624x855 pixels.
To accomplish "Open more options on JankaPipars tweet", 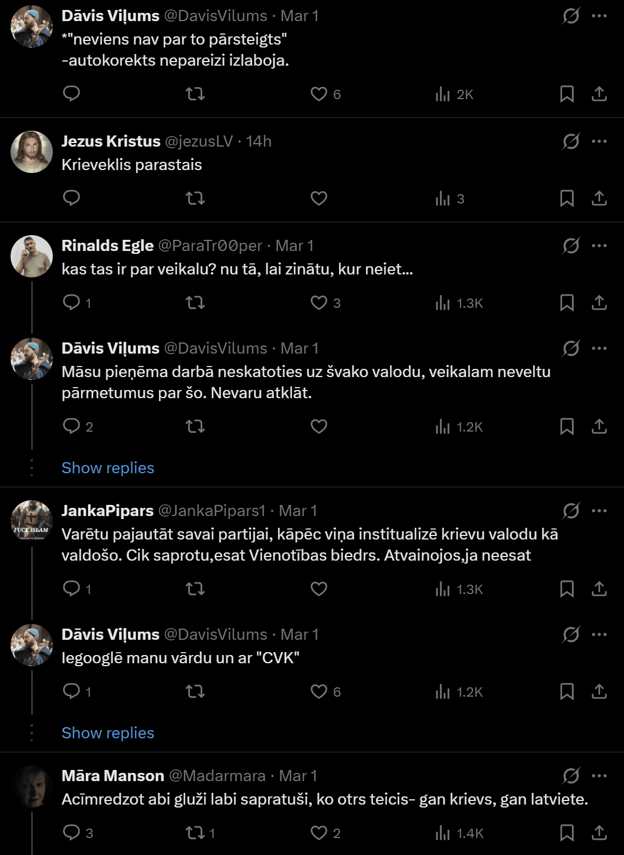I will [x=599, y=511].
